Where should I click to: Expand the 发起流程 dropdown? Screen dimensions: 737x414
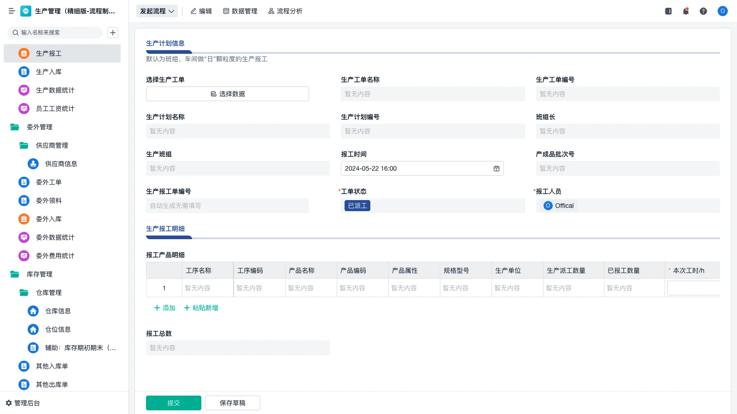coord(157,11)
